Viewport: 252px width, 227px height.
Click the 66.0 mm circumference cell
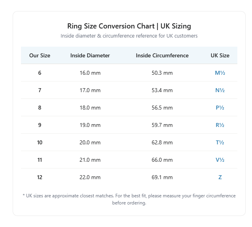[162, 160]
